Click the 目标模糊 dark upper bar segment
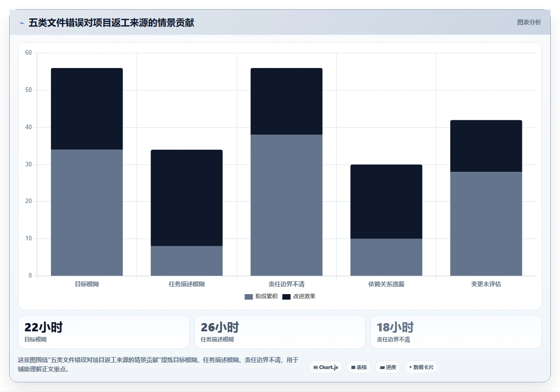The image size is (560, 392). coord(87,109)
